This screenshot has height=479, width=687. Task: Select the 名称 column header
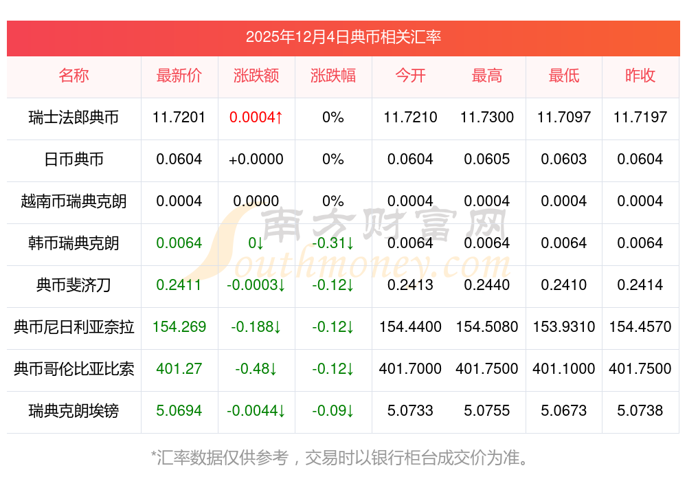74,76
